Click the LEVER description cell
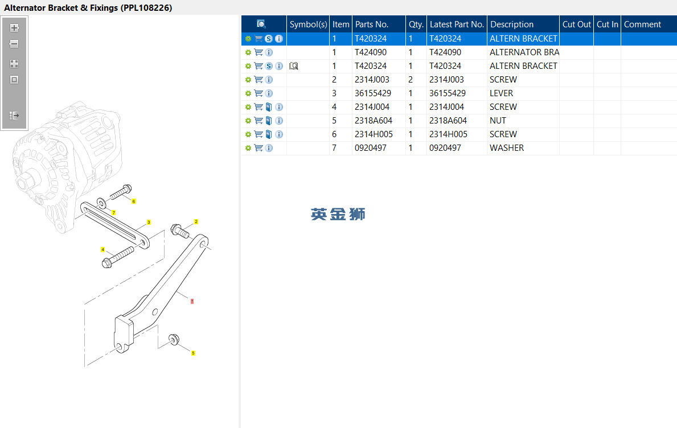Viewport: 677px width, 428px height. click(523, 93)
